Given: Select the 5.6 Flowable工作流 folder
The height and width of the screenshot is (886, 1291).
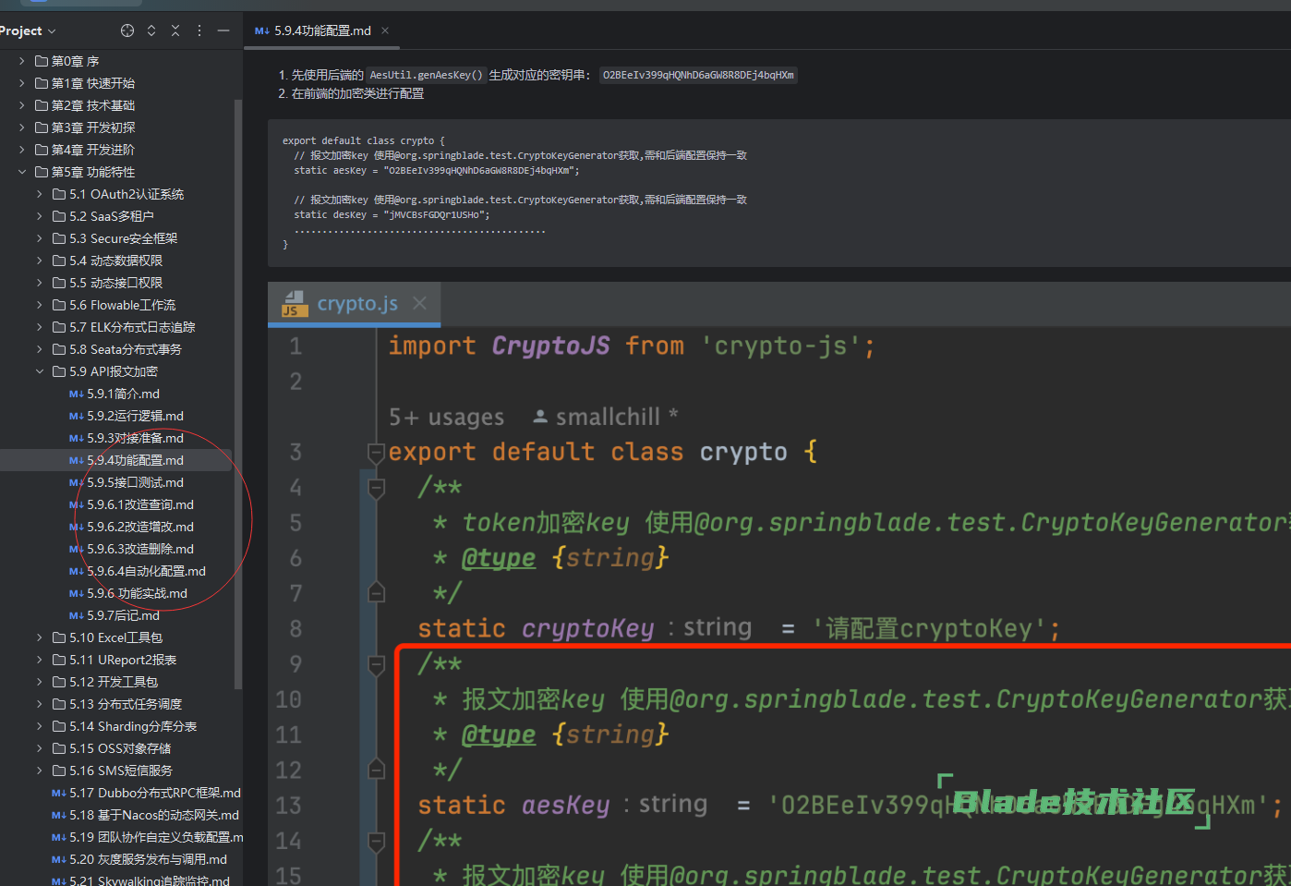Looking at the screenshot, I should pos(115,305).
